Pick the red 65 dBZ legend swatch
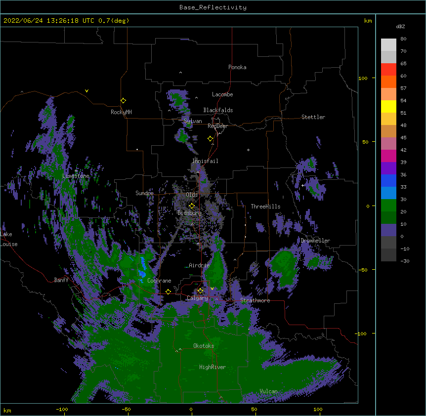Image resolution: width=426 pixels, height=416 pixels. pyautogui.click(x=388, y=70)
